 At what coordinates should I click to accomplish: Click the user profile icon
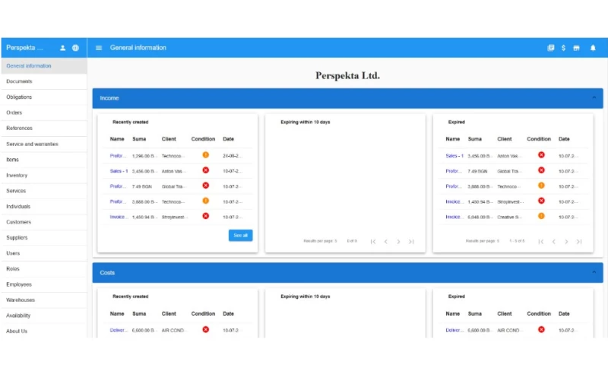[63, 48]
